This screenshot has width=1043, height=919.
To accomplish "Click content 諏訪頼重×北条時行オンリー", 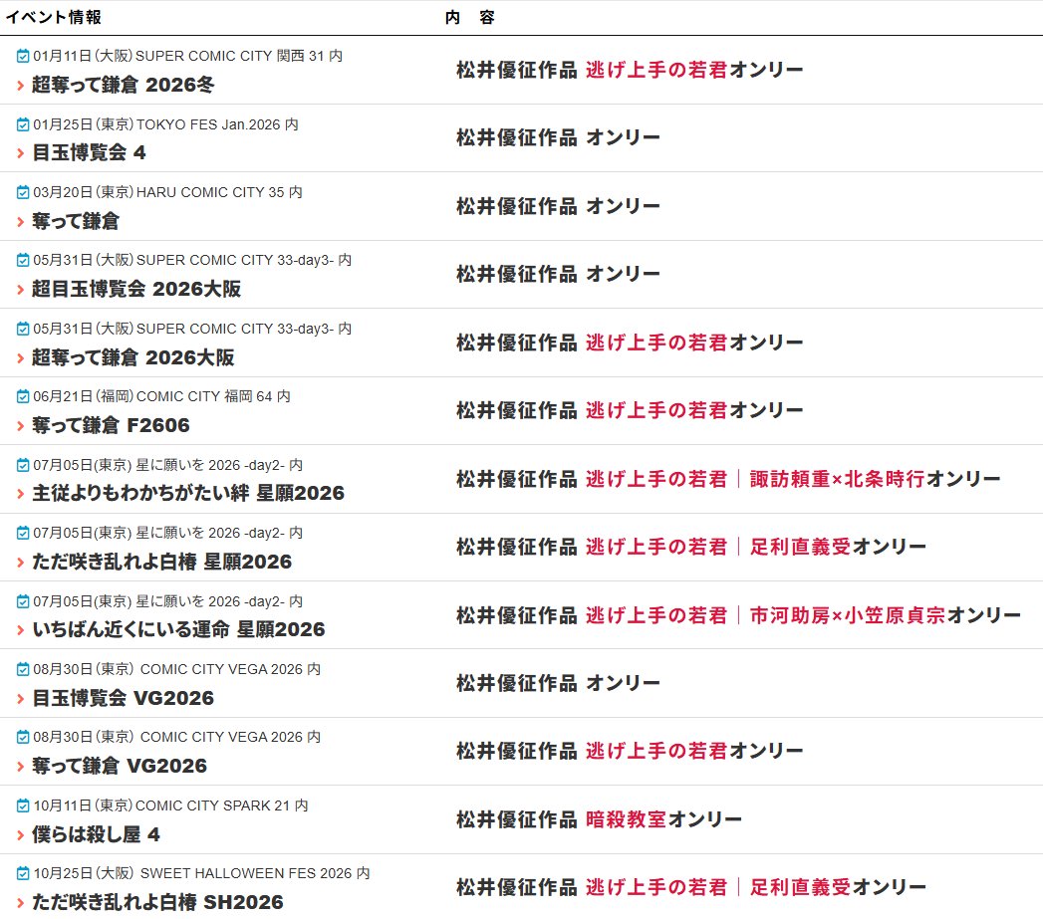I will [x=876, y=479].
